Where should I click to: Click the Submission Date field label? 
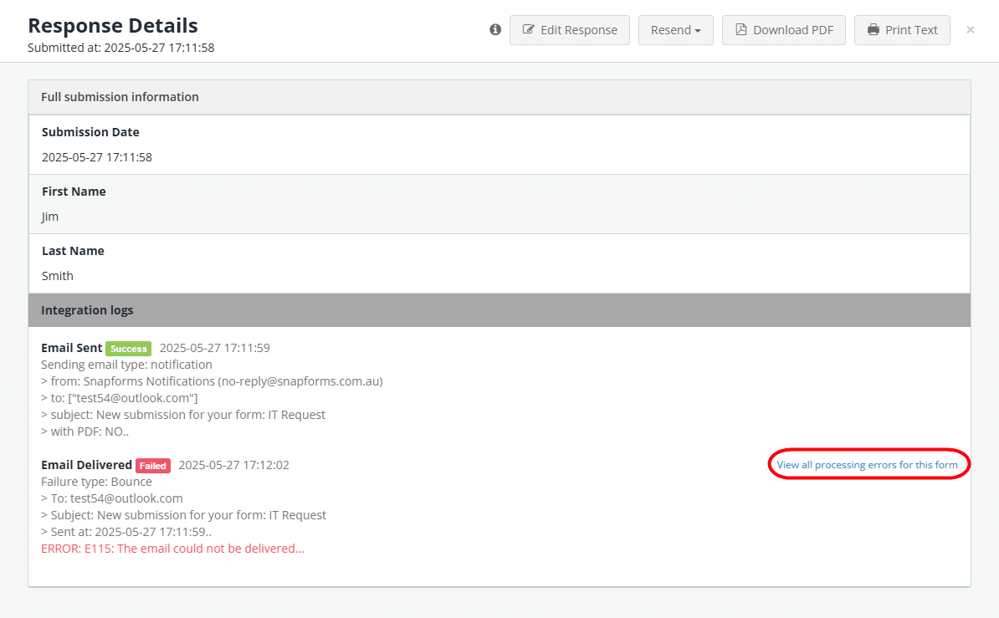[90, 132]
